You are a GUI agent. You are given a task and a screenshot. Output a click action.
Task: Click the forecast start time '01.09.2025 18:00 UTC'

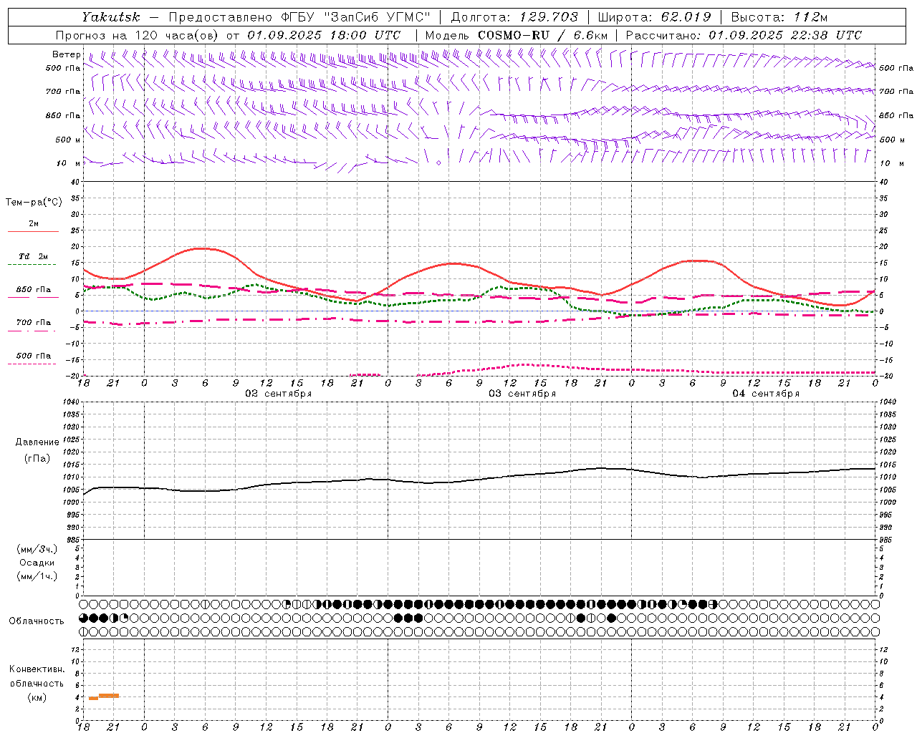[324, 35]
